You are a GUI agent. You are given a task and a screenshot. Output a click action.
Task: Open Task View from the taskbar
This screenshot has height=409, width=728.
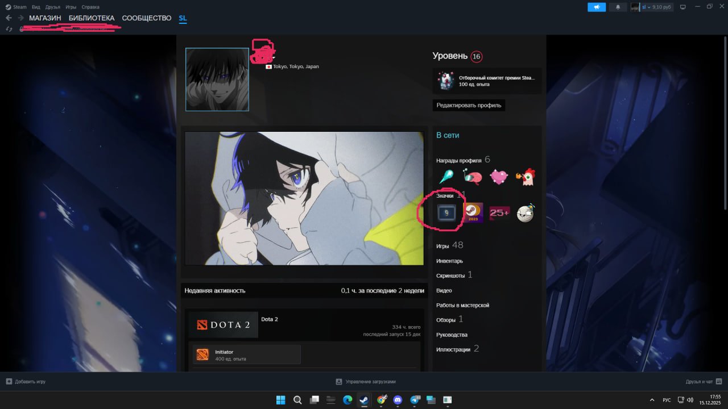click(x=314, y=400)
